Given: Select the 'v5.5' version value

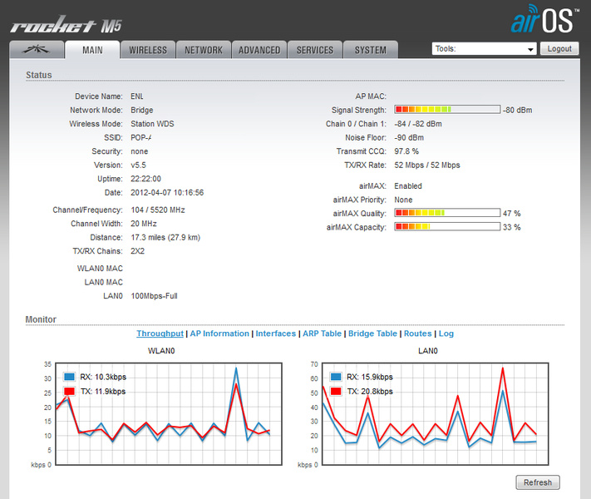Looking at the screenshot, I should coord(138,166).
